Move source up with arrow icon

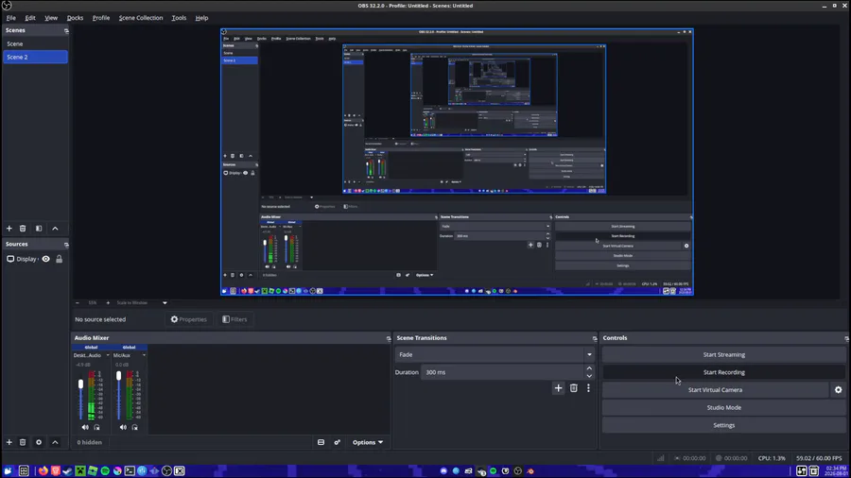(55, 442)
